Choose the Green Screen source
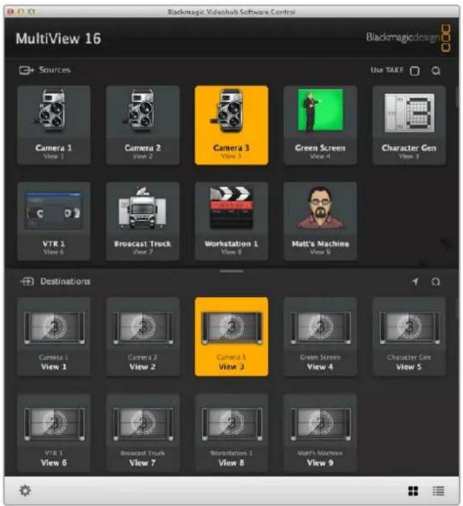Viewport: 463px width, 506px height. (320, 125)
